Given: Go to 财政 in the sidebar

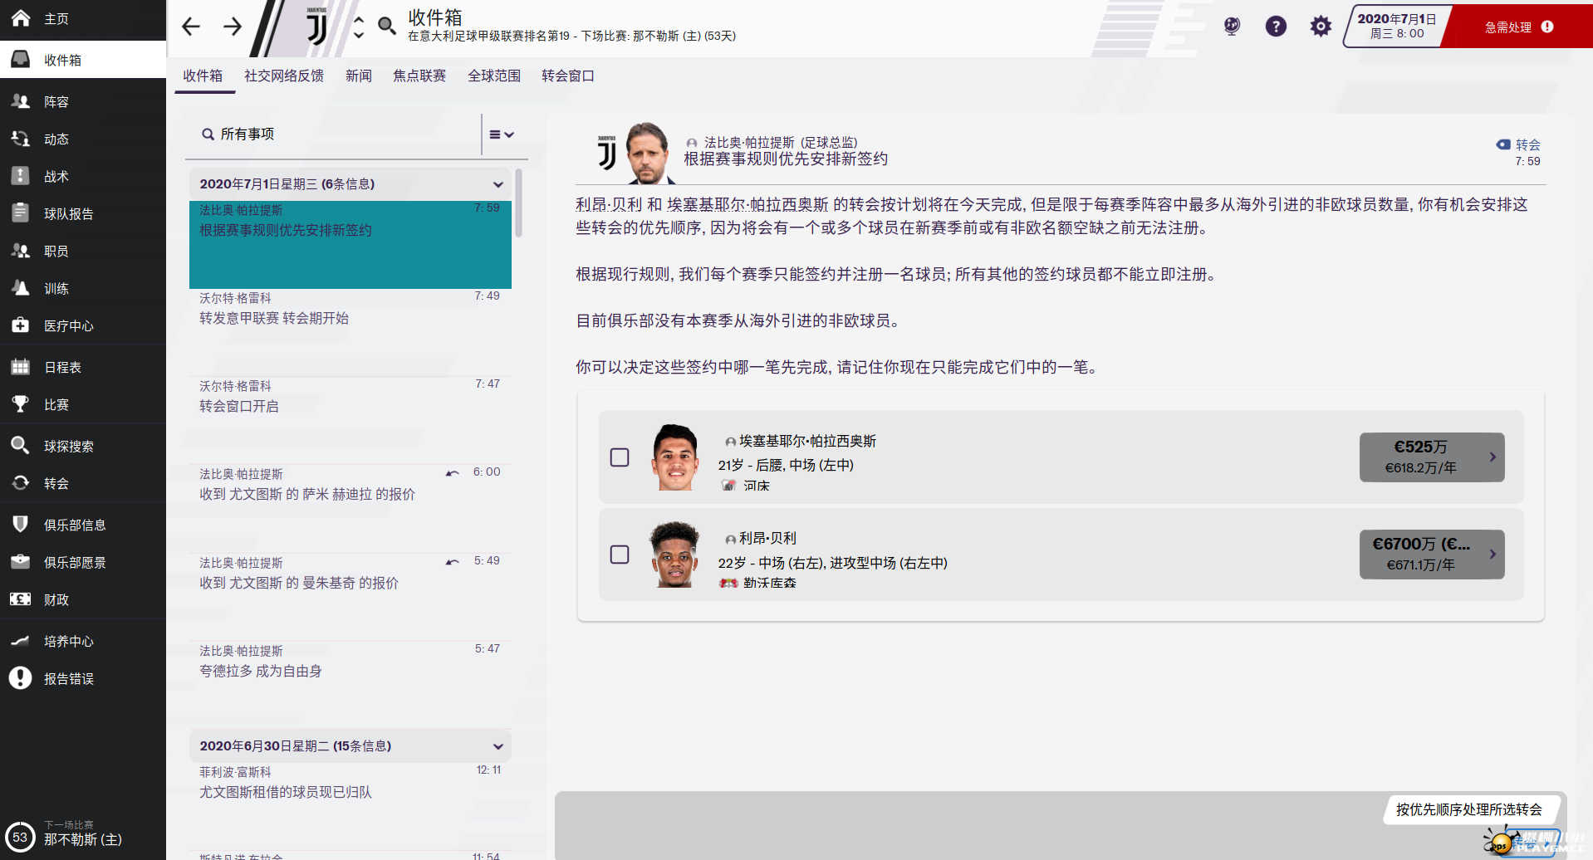Looking at the screenshot, I should pyautogui.click(x=56, y=600).
